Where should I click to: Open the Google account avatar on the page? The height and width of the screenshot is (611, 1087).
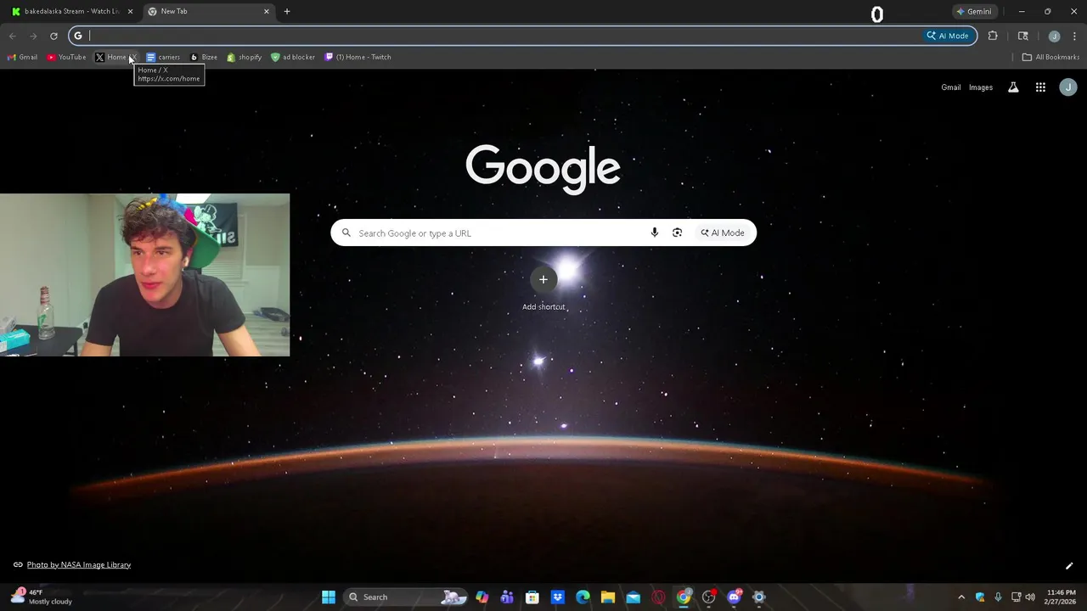pyautogui.click(x=1068, y=87)
